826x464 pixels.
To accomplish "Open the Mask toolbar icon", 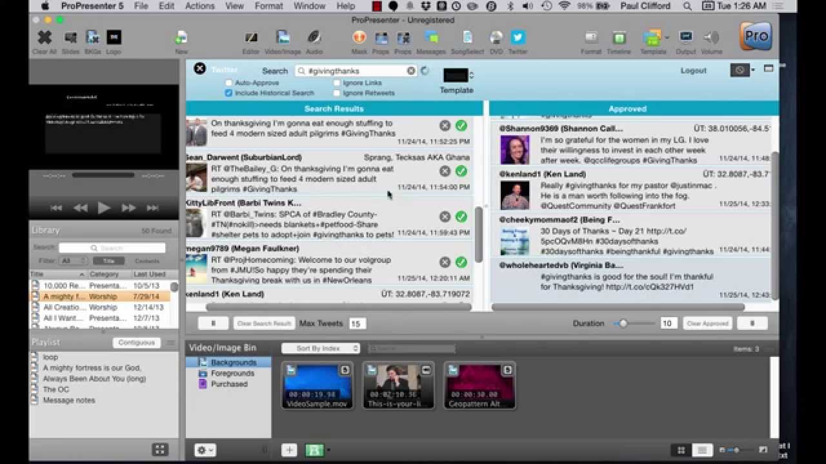I will pyautogui.click(x=359, y=37).
